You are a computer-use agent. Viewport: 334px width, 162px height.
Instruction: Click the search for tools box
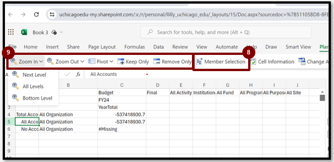(226, 32)
